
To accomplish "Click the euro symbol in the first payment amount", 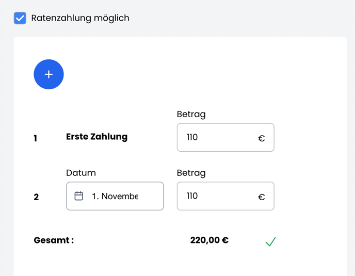I will (261, 138).
